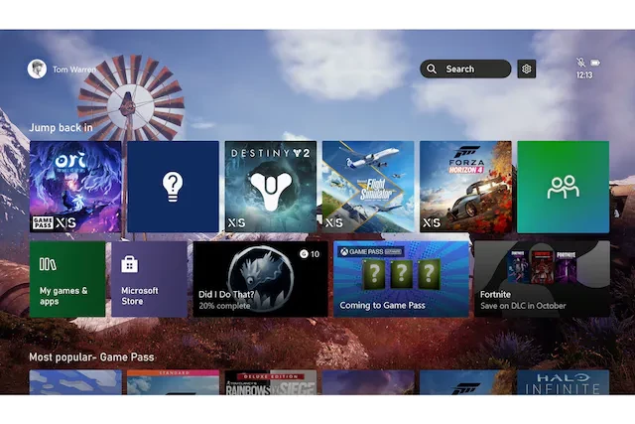Click the Microsoft Store shopping bag icon

tap(130, 264)
